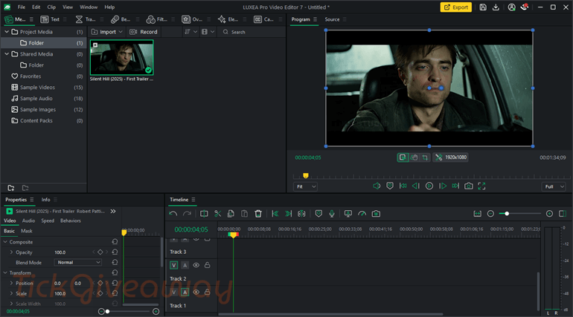The height and width of the screenshot is (317, 573).
Task: Toggle the Track 1 lock
Action: click(207, 293)
